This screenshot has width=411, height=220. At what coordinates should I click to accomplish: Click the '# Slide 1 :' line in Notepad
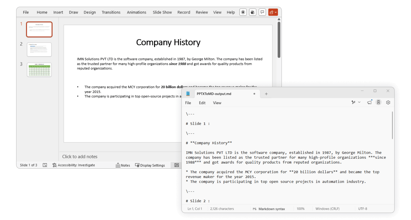point(198,123)
